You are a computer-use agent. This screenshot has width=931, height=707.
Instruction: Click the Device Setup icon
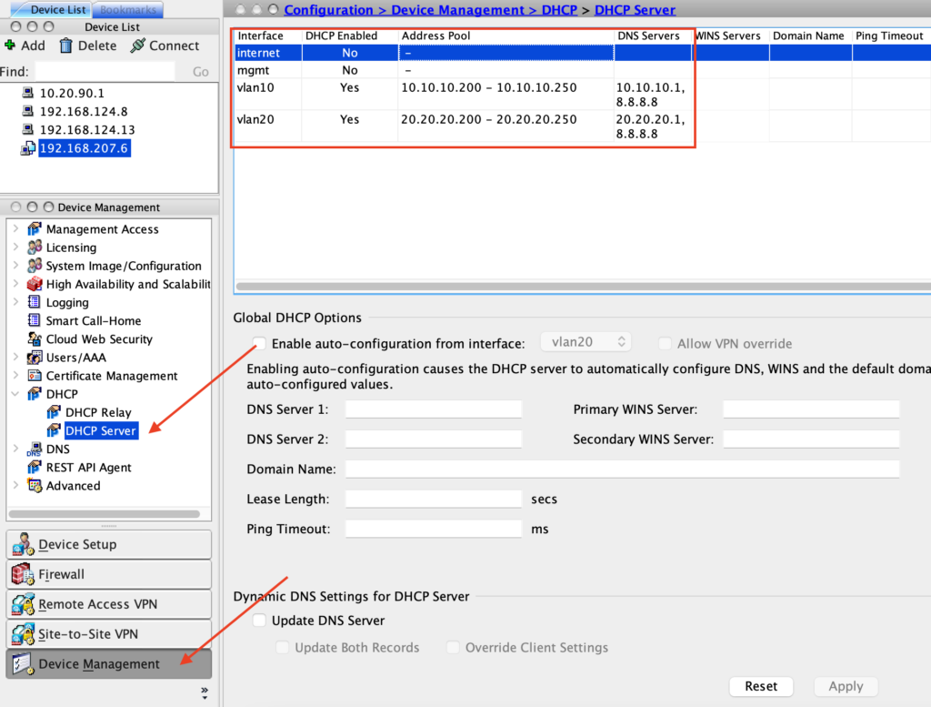click(x=23, y=544)
